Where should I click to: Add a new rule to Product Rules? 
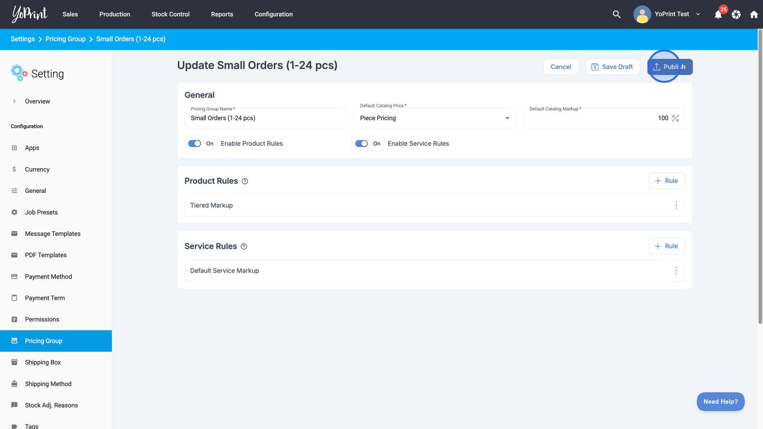tap(666, 181)
